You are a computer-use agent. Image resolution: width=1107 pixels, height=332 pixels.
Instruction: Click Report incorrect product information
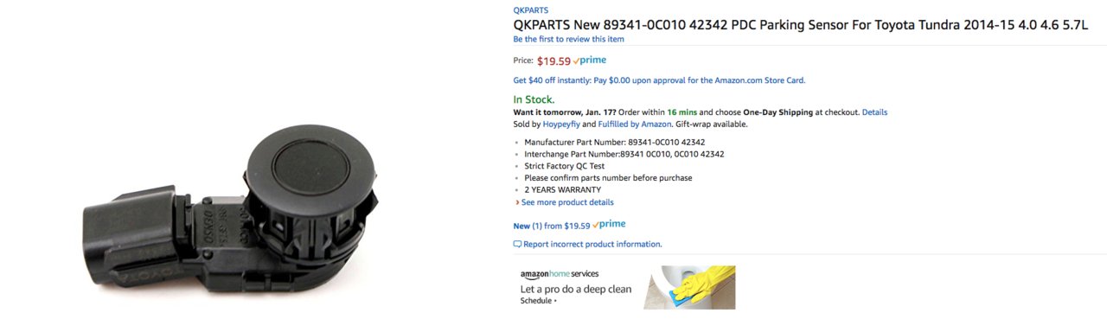[592, 245]
